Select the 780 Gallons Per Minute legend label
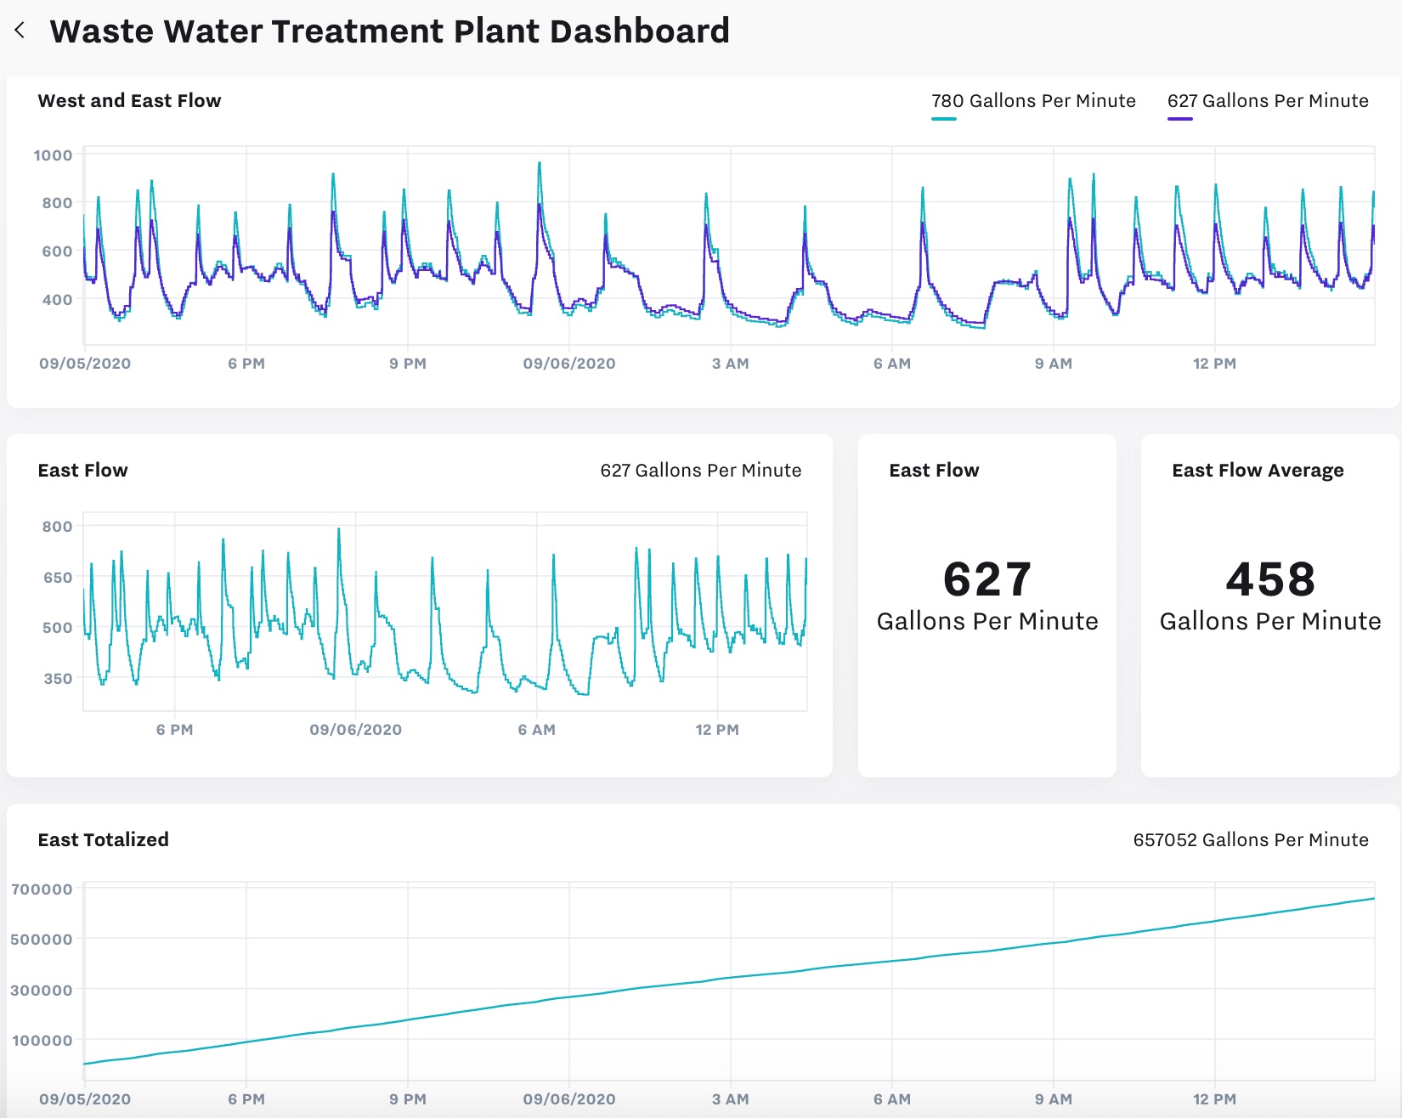 click(1033, 100)
